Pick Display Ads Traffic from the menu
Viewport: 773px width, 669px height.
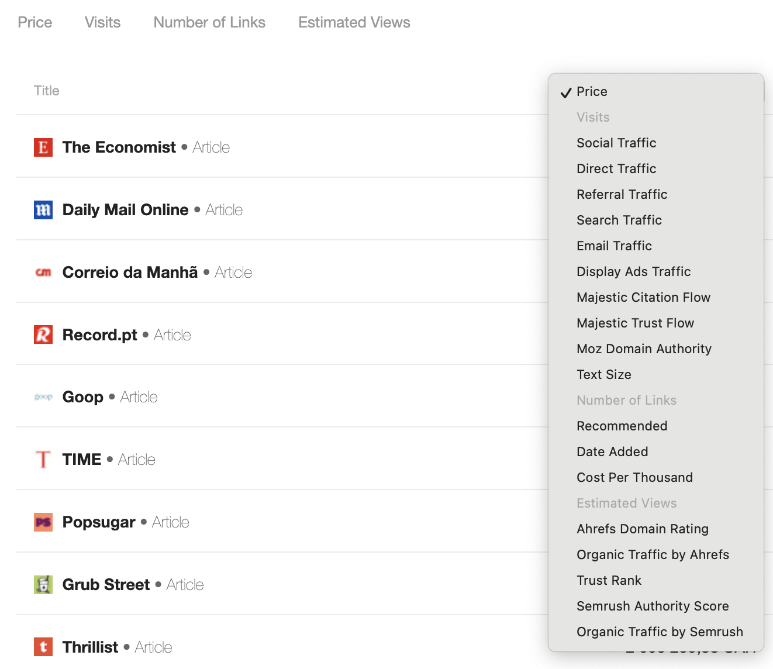tap(656, 271)
